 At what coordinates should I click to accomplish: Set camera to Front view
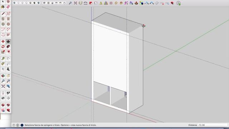point(53,3)
